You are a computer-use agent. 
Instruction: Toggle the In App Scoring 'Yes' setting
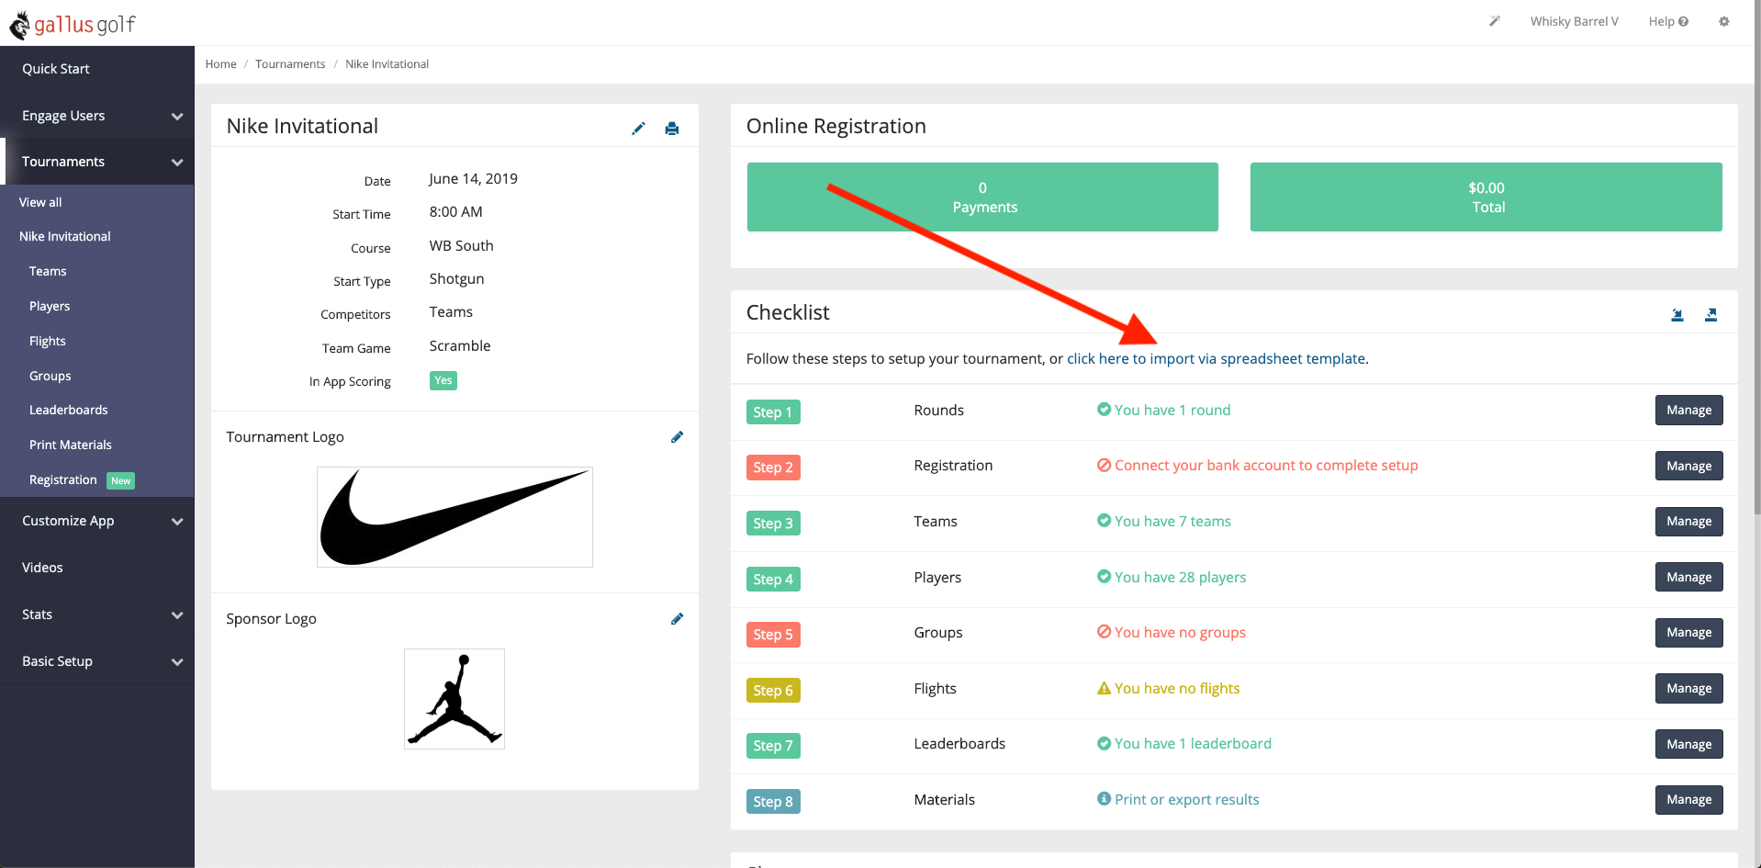[x=443, y=380]
